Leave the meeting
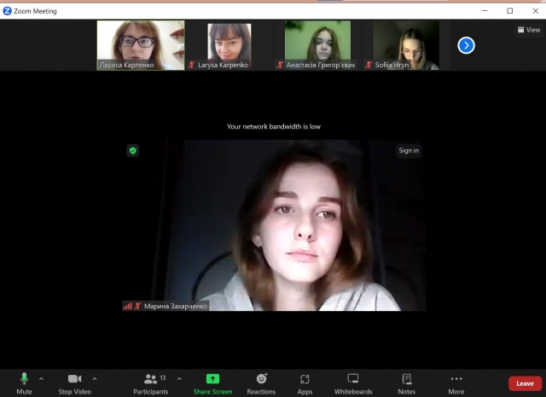 pos(525,383)
